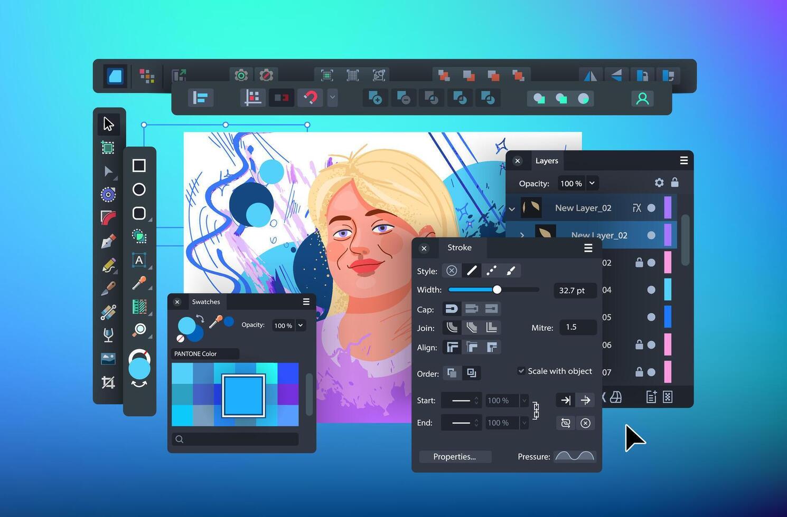The image size is (787, 517).
Task: Click the PANTONE Color label in Swatches
Action: tap(195, 353)
